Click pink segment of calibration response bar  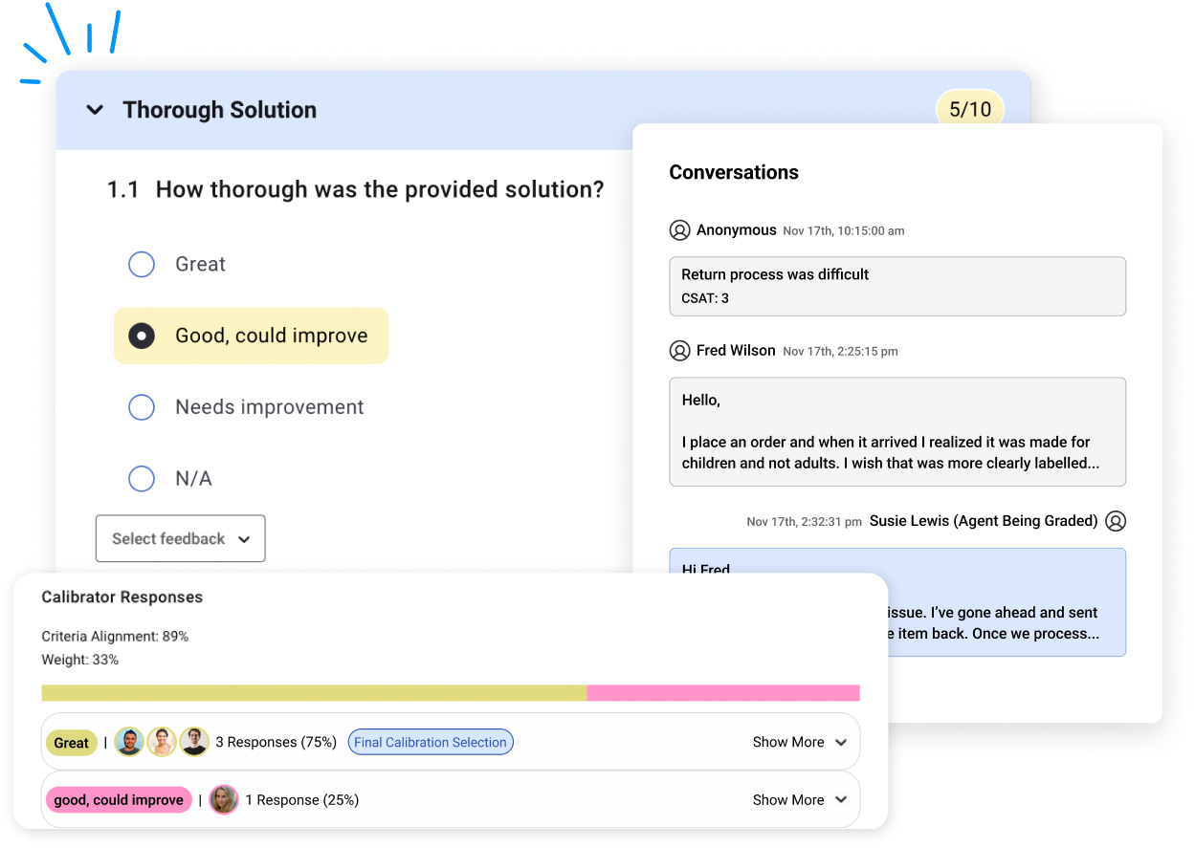coord(722,693)
